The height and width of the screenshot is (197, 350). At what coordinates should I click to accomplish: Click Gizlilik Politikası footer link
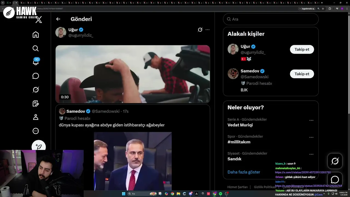click(265, 187)
